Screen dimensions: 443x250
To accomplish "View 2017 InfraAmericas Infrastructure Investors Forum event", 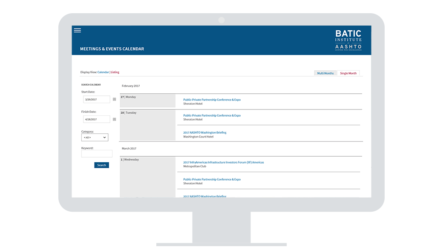I will click(x=223, y=162).
